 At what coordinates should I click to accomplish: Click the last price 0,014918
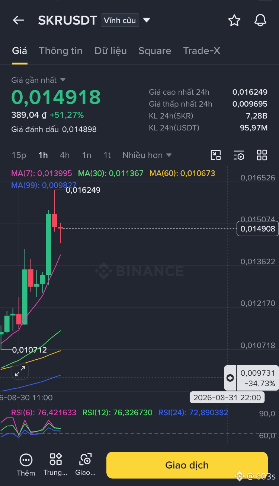(56, 97)
